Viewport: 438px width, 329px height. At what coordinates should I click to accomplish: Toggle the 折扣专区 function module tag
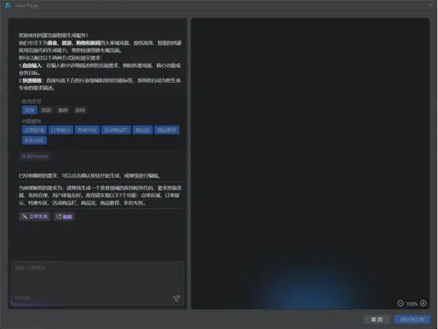tap(34, 140)
